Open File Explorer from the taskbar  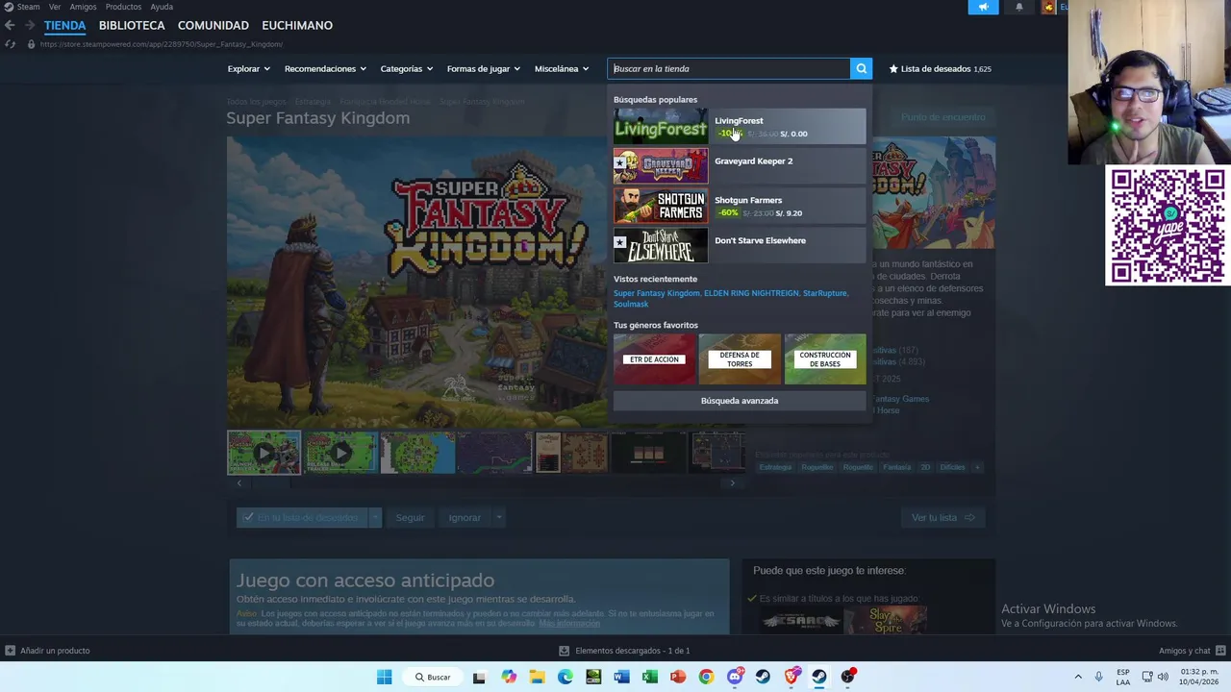pyautogui.click(x=537, y=677)
